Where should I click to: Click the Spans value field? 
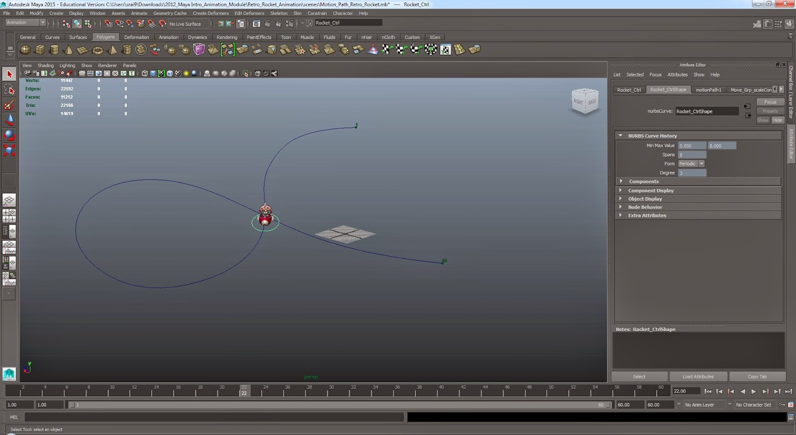[692, 155]
